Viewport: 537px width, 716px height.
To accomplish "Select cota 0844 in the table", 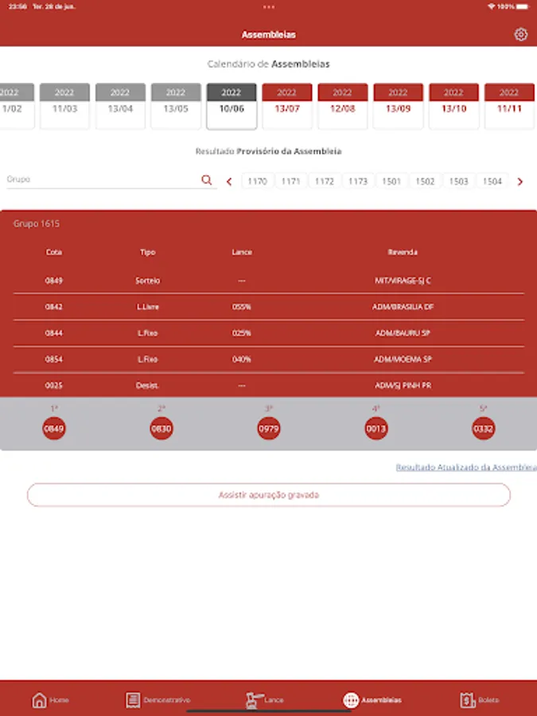I will pyautogui.click(x=53, y=333).
